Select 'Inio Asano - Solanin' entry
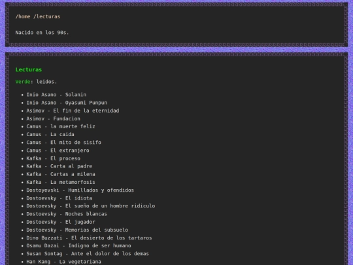Image resolution: width=353 pixels, height=265 pixels. 56,95
